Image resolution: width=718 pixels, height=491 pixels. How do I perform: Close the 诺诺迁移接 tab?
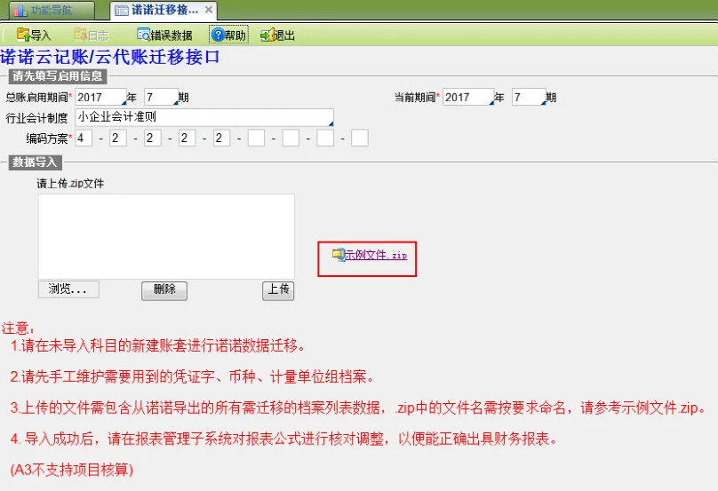pyautogui.click(x=209, y=9)
